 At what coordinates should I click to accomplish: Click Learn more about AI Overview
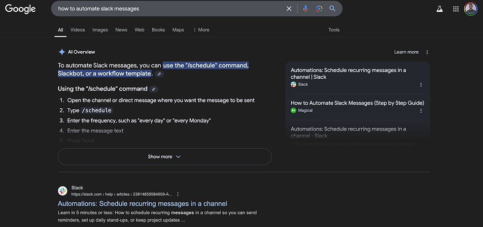pyautogui.click(x=406, y=52)
